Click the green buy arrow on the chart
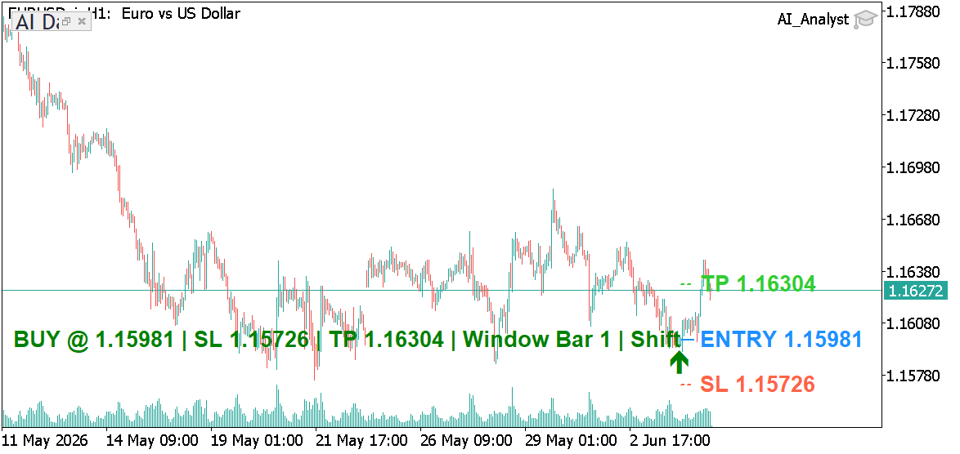The image size is (960, 454). (x=678, y=362)
